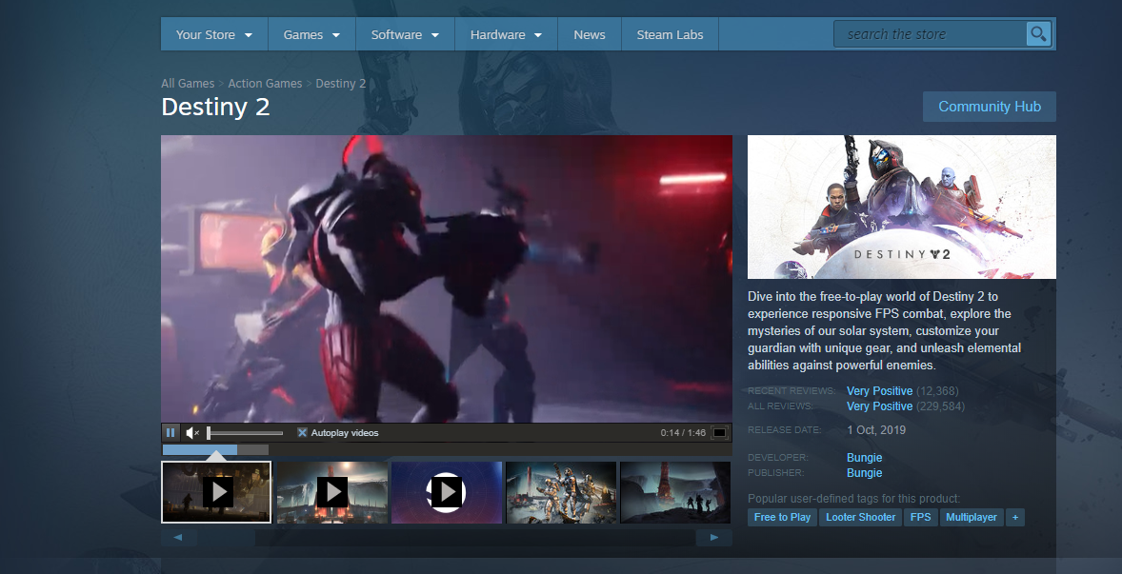The image size is (1122, 574).
Task: Open the News tab
Action: pyautogui.click(x=590, y=34)
